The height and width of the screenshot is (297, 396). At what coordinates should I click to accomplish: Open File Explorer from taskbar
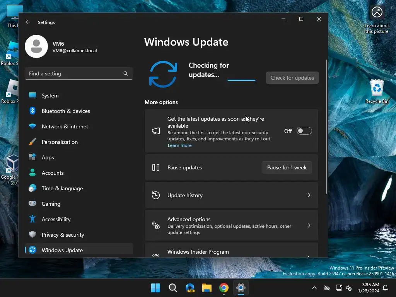(207, 288)
